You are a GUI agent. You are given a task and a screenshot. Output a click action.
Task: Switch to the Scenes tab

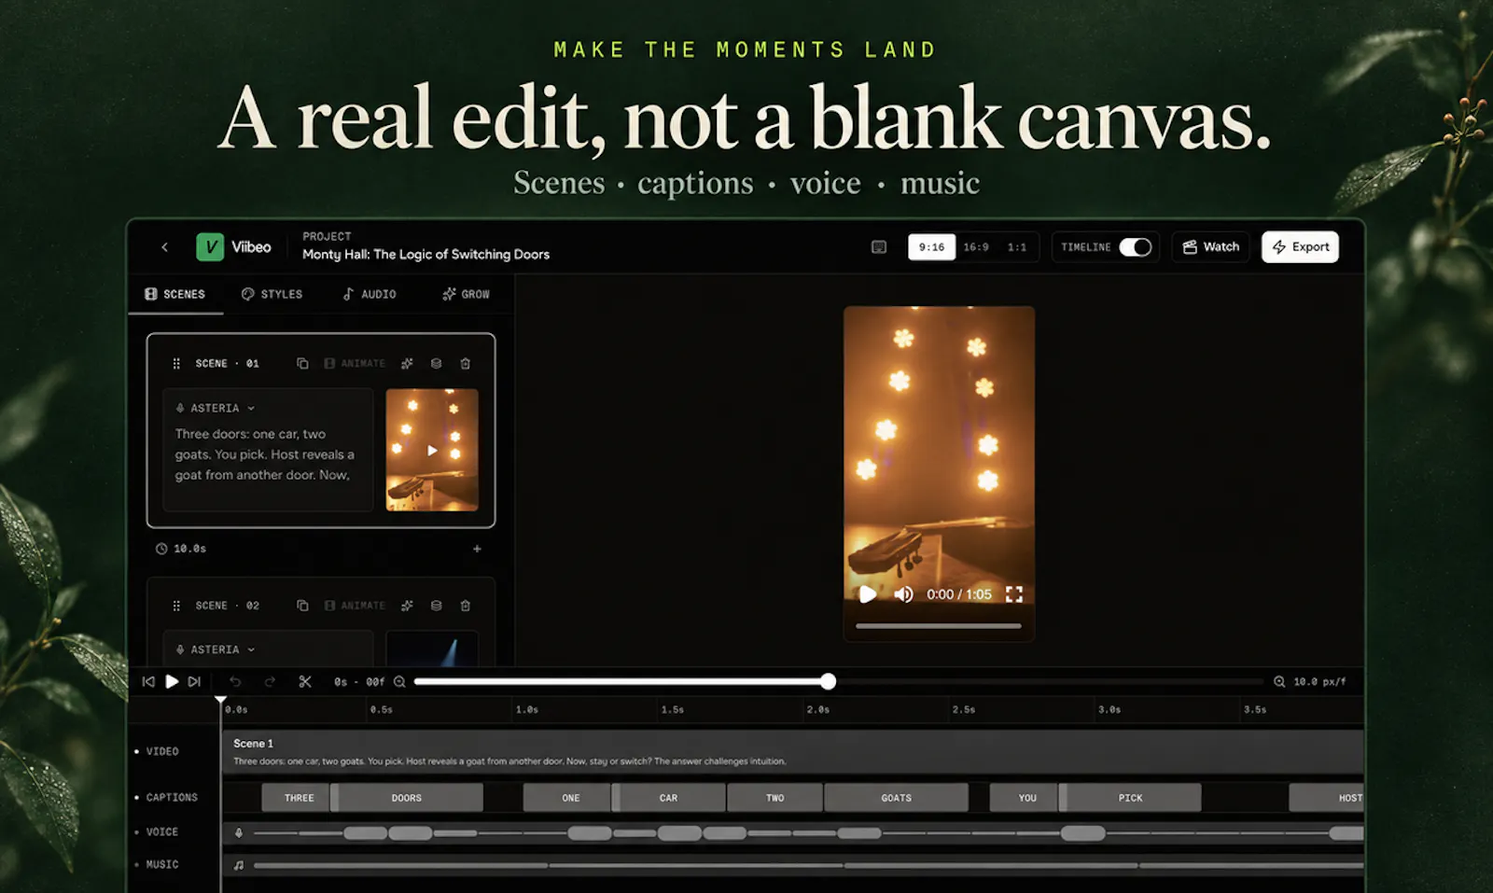click(175, 294)
